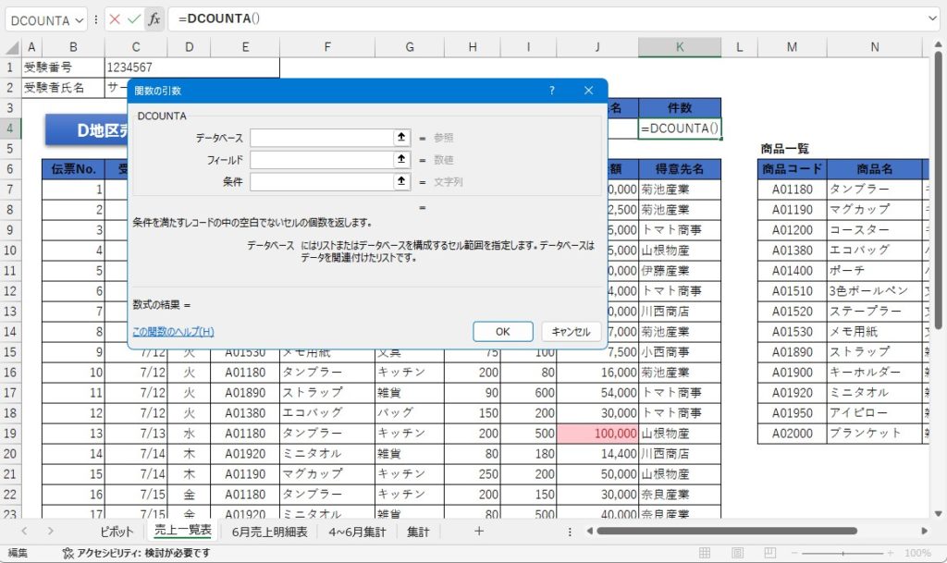Open the dialog help question mark
Viewport: 947px width, 563px height.
[552, 91]
